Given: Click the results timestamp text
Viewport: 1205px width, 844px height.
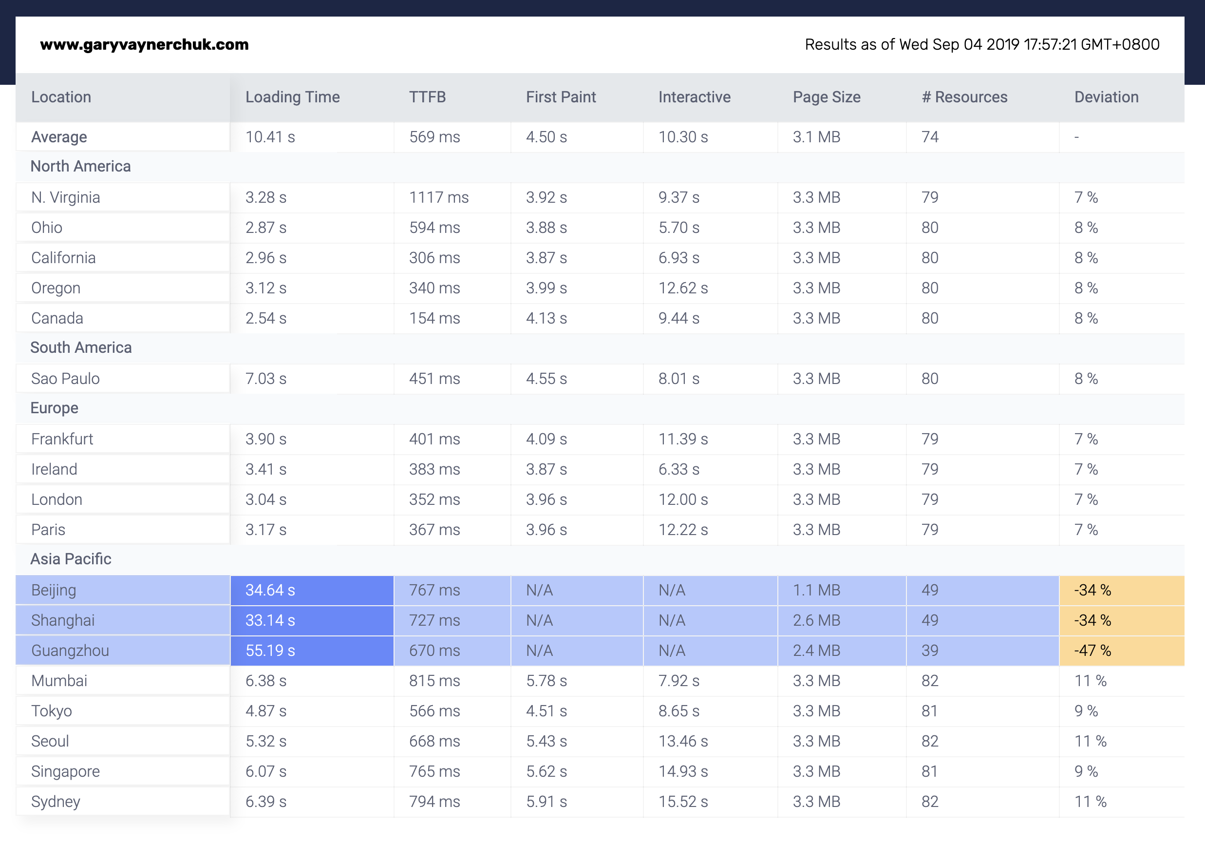Looking at the screenshot, I should (x=981, y=45).
